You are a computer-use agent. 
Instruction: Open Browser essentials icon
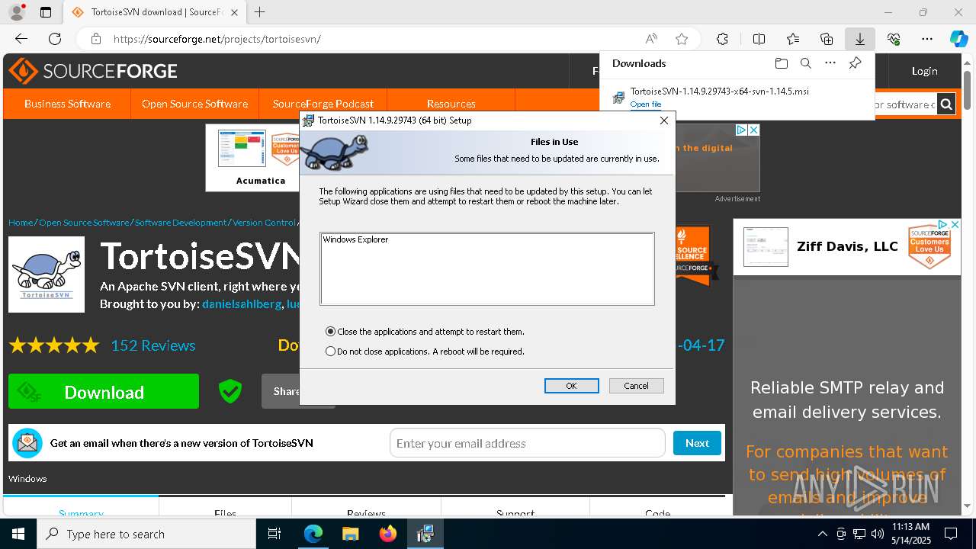[x=894, y=39]
